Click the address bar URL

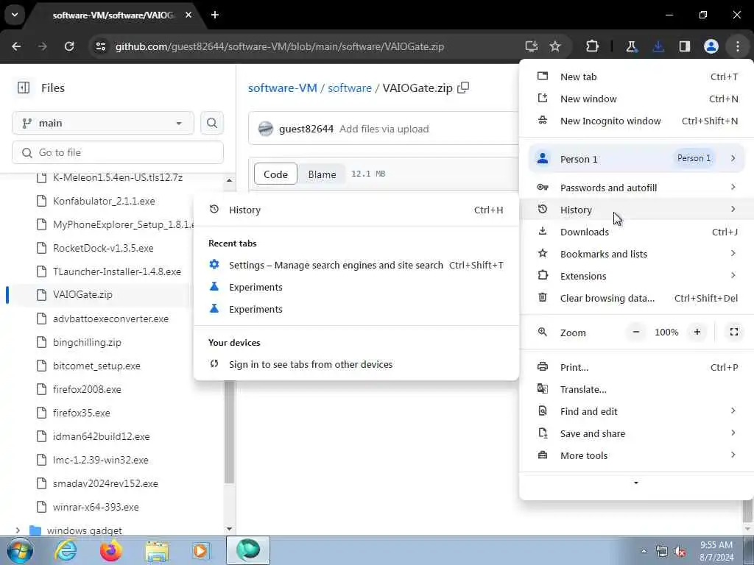[x=279, y=46]
